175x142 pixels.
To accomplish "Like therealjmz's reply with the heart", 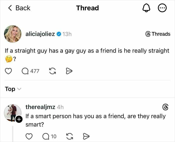I will tap(29, 136).
